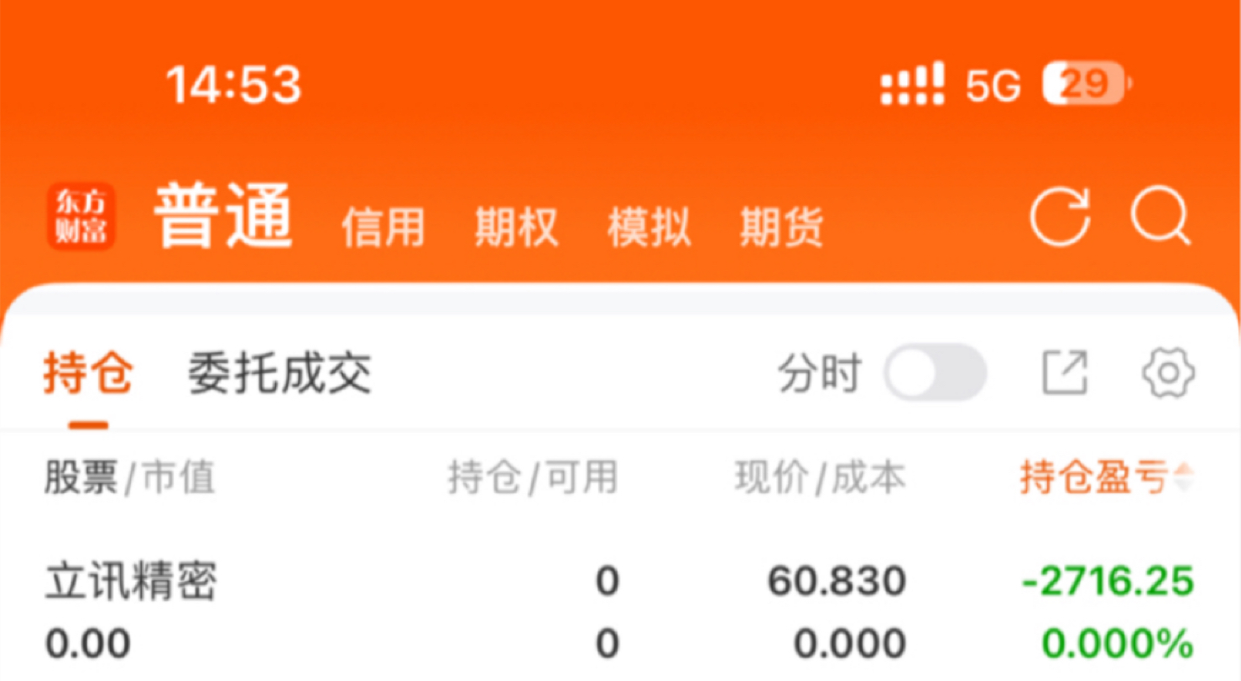
Task: Tap the 东方财富 app logo
Action: [x=81, y=216]
